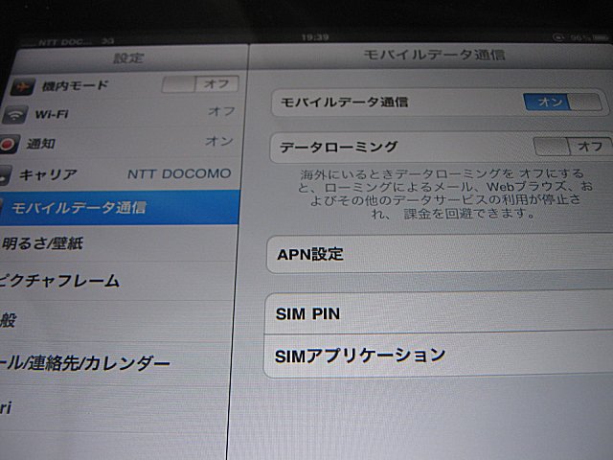Open the Wi-Fi settings row
613x460 pixels.
120,114
